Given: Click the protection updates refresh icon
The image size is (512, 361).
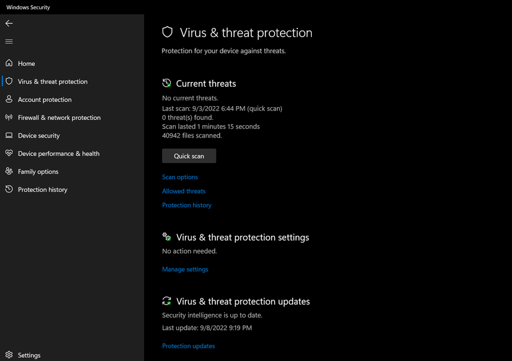Looking at the screenshot, I should [x=166, y=301].
